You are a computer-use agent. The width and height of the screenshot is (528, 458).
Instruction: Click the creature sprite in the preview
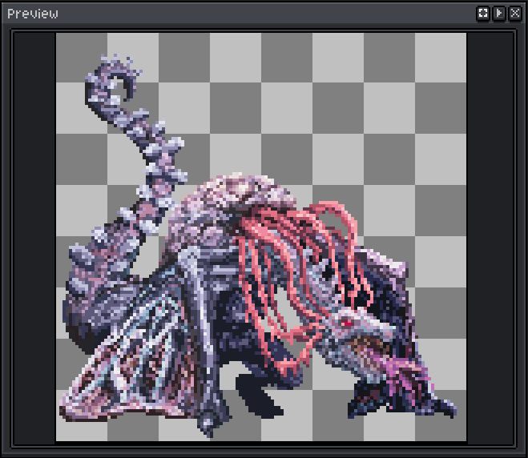tap(258, 246)
